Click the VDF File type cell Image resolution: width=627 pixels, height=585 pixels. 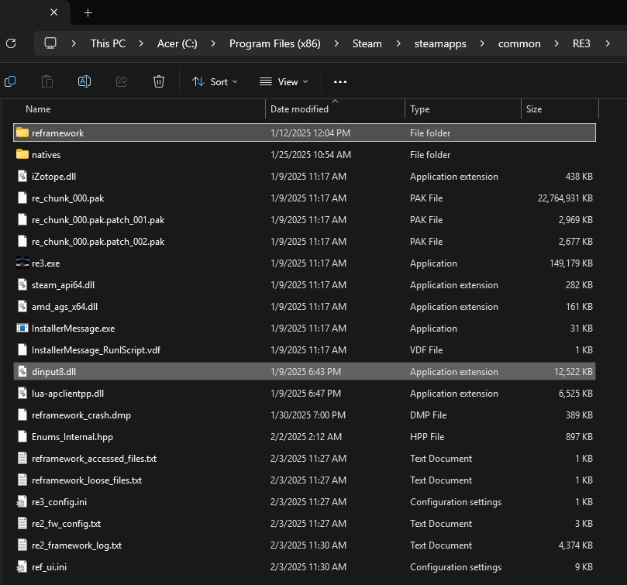425,350
